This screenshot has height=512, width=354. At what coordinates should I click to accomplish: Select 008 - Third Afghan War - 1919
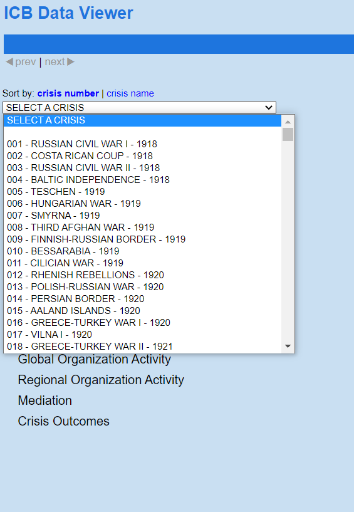(142, 227)
